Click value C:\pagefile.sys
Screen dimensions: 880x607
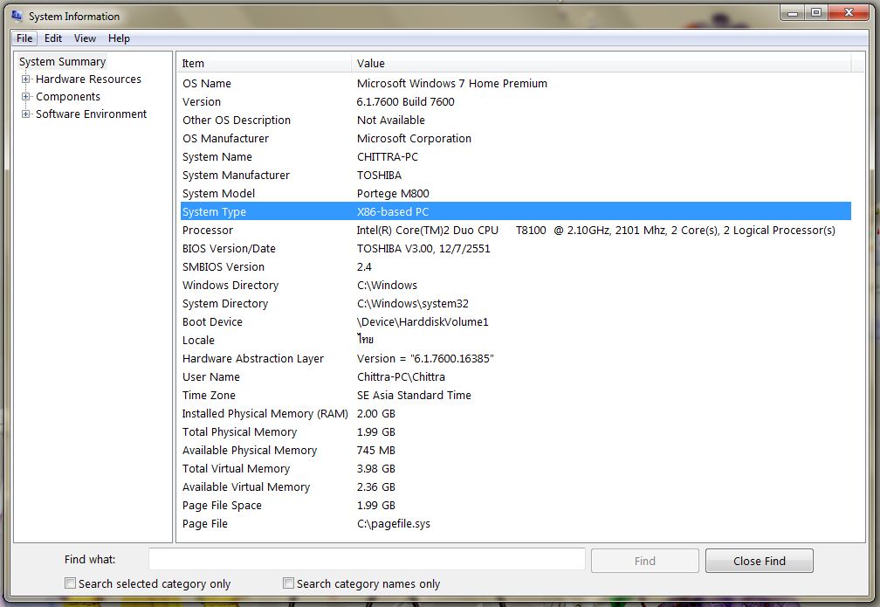tap(394, 523)
